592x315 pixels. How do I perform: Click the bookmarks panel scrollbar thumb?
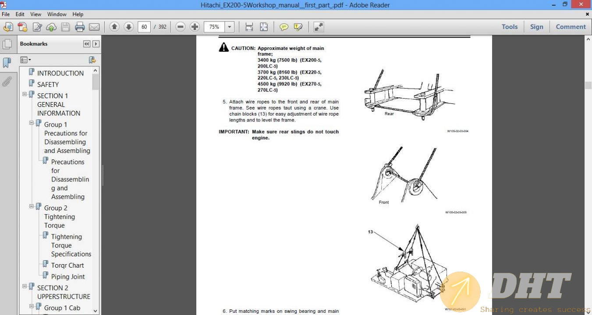pos(96,82)
